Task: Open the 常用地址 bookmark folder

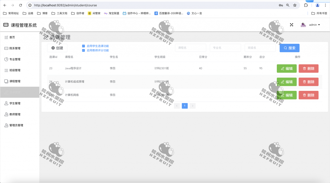Action: [x=11, y=13]
